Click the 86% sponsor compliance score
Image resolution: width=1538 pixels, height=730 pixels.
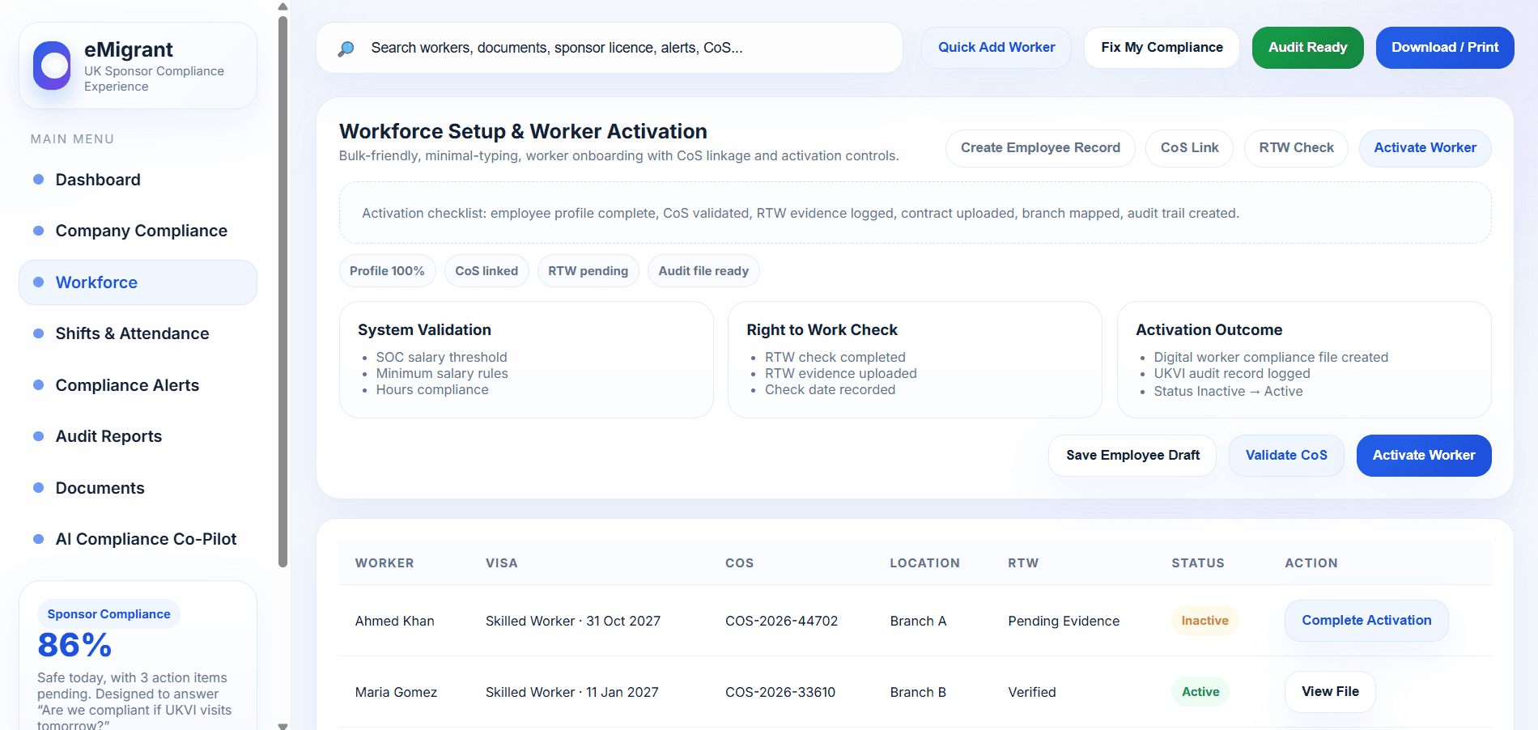click(x=74, y=645)
